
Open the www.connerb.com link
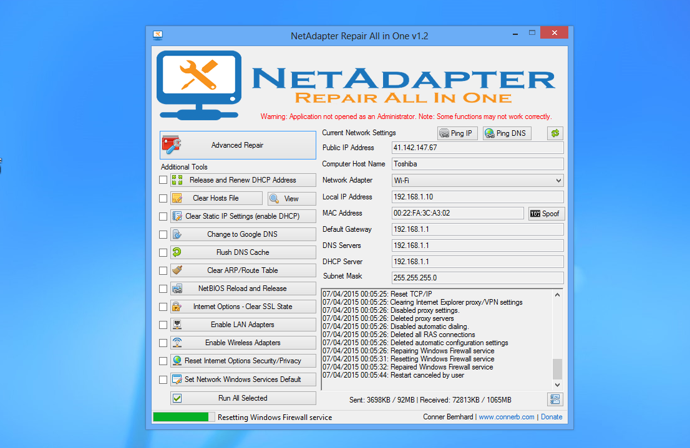tap(507, 417)
